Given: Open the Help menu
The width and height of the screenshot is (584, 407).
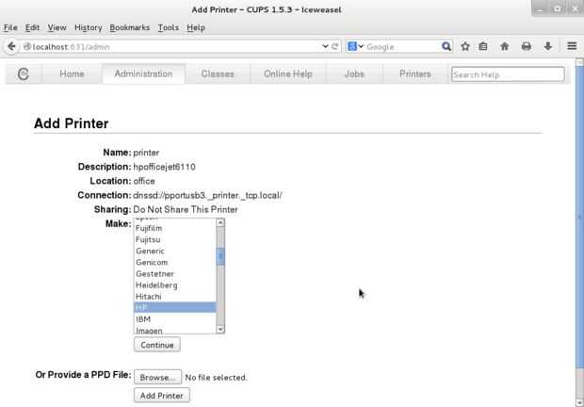Looking at the screenshot, I should [x=196, y=27].
